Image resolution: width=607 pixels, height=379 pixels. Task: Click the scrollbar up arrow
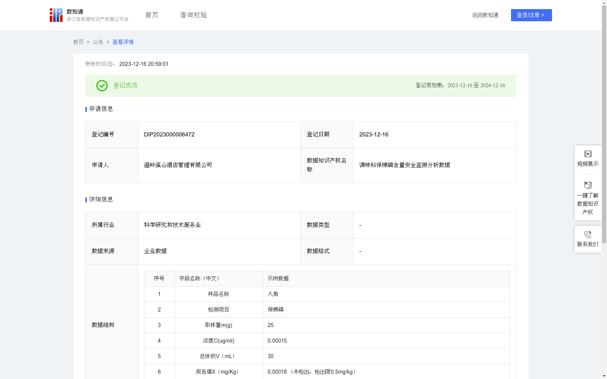coord(604,3)
